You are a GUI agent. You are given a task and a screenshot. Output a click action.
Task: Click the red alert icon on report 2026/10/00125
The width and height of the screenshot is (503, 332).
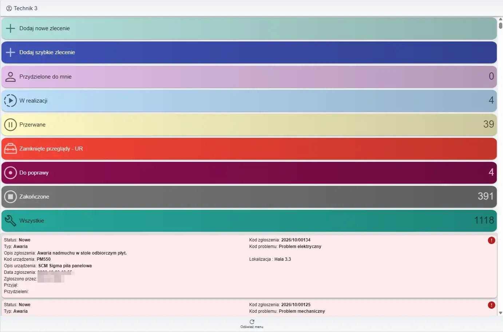(x=491, y=305)
